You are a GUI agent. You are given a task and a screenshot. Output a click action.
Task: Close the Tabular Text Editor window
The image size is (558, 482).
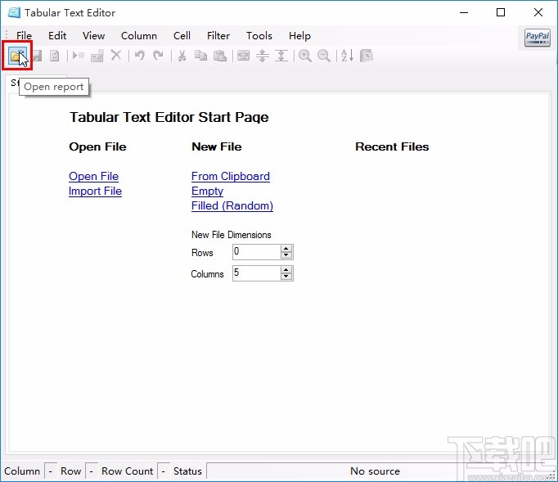point(538,12)
